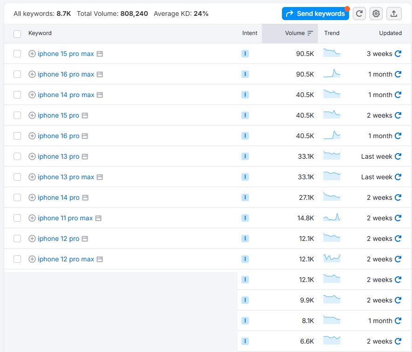Open the iphone 14 pro max keyword
Viewport: 412px width, 352px height.
pyautogui.click(x=66, y=95)
